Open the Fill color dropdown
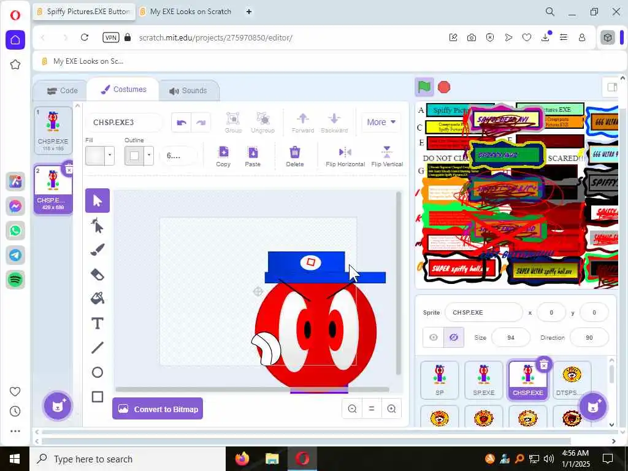Image resolution: width=628 pixels, height=471 pixels. point(110,155)
